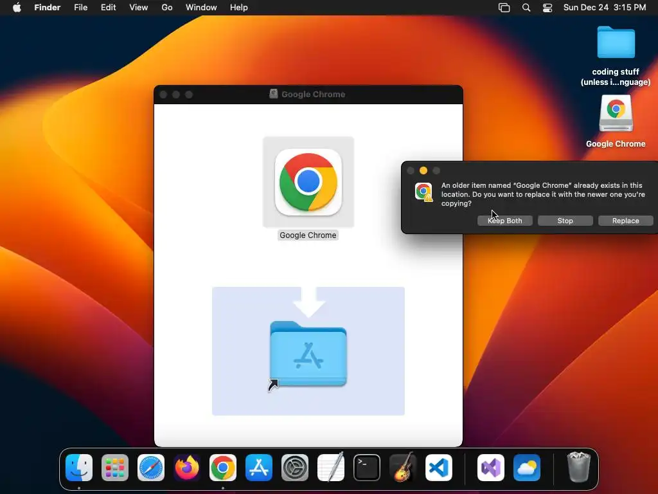Click Stop to cancel copying
The image size is (658, 494).
565,221
